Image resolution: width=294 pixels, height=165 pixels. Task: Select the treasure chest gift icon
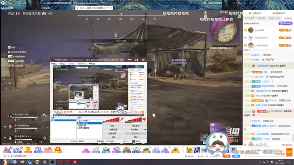106,150
